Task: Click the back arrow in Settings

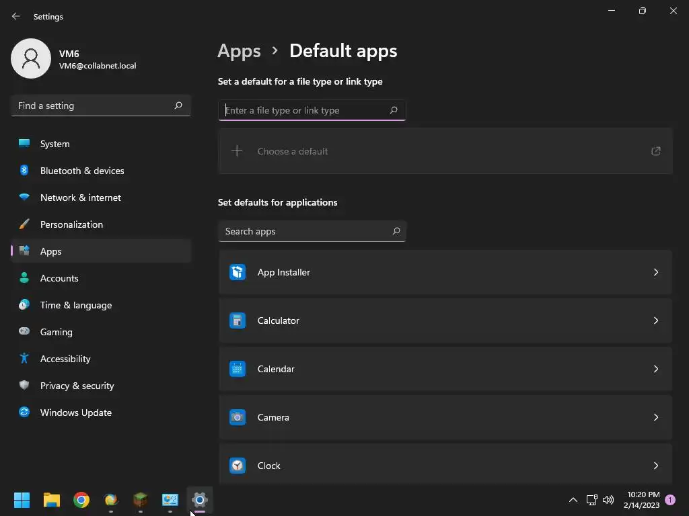Action: [16, 16]
